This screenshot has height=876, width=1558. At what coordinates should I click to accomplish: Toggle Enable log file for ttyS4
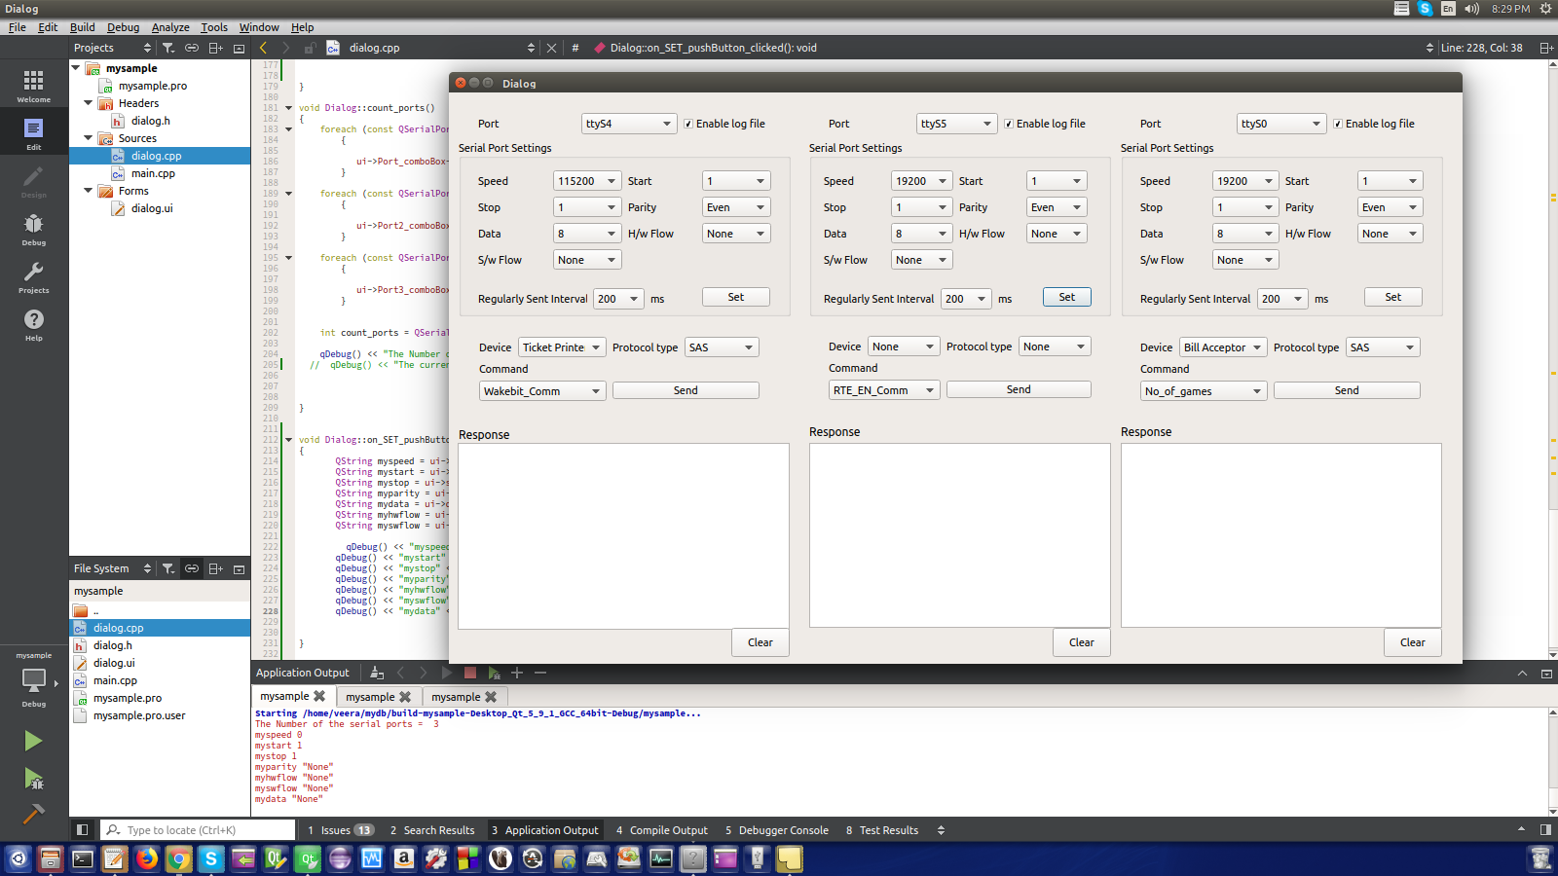(x=688, y=124)
